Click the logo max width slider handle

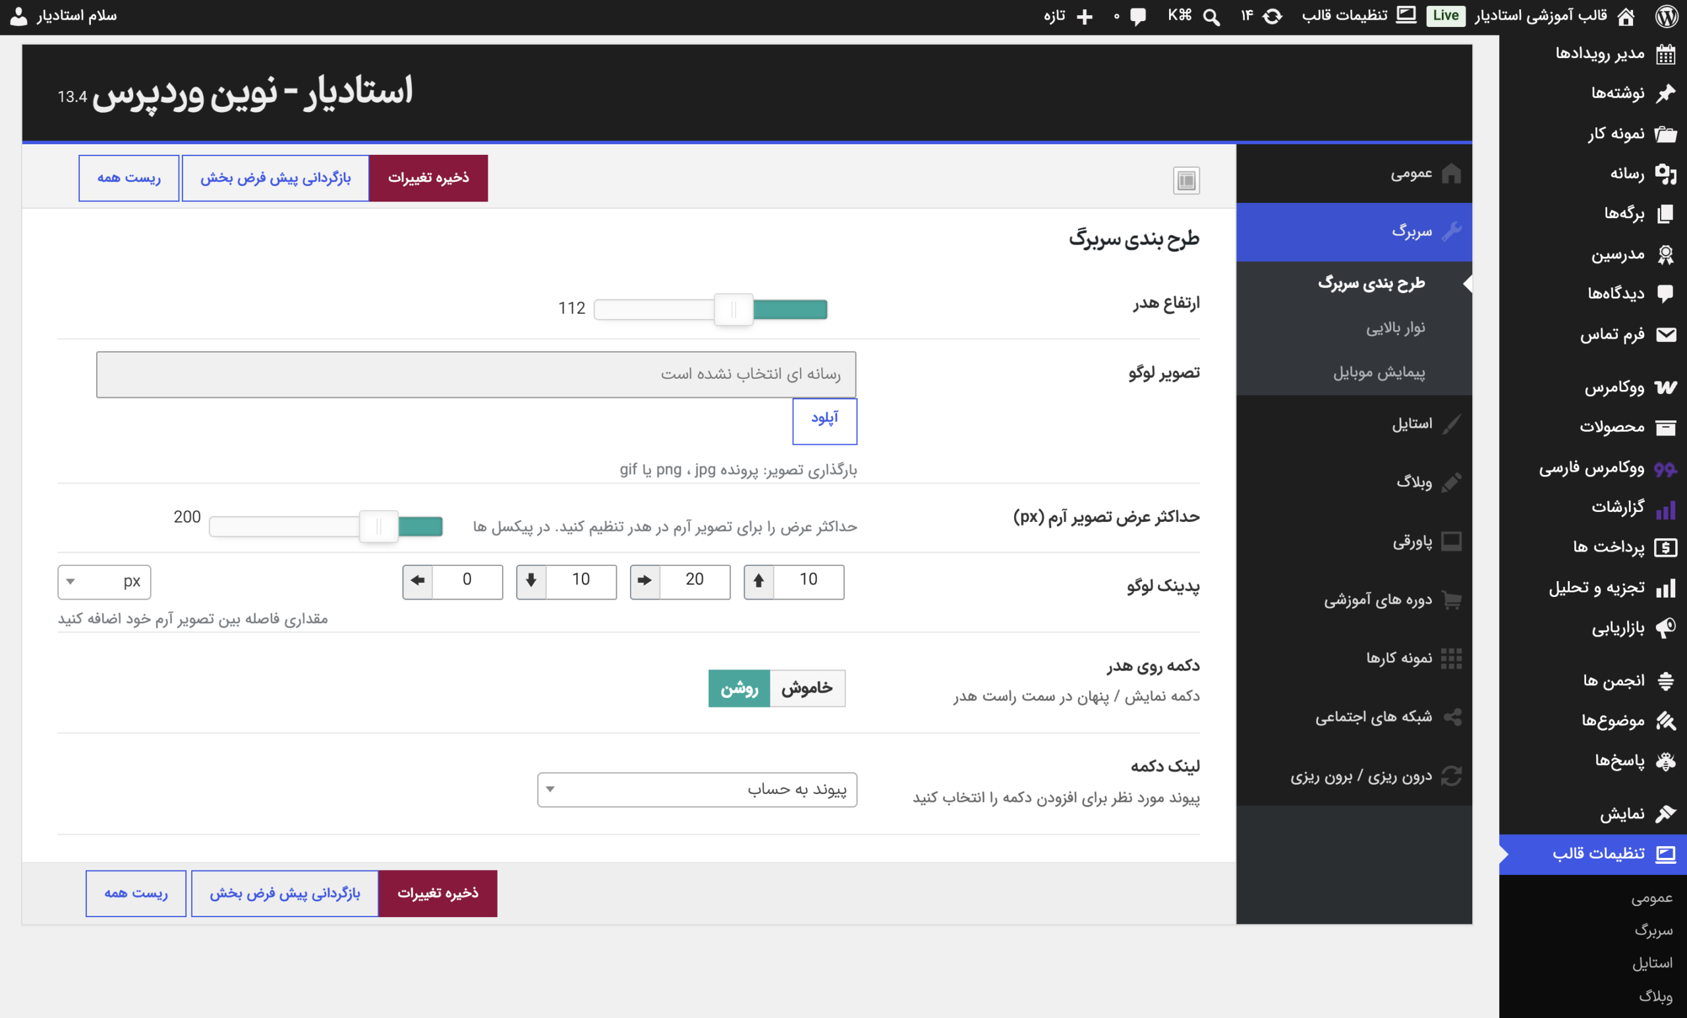[x=379, y=527]
